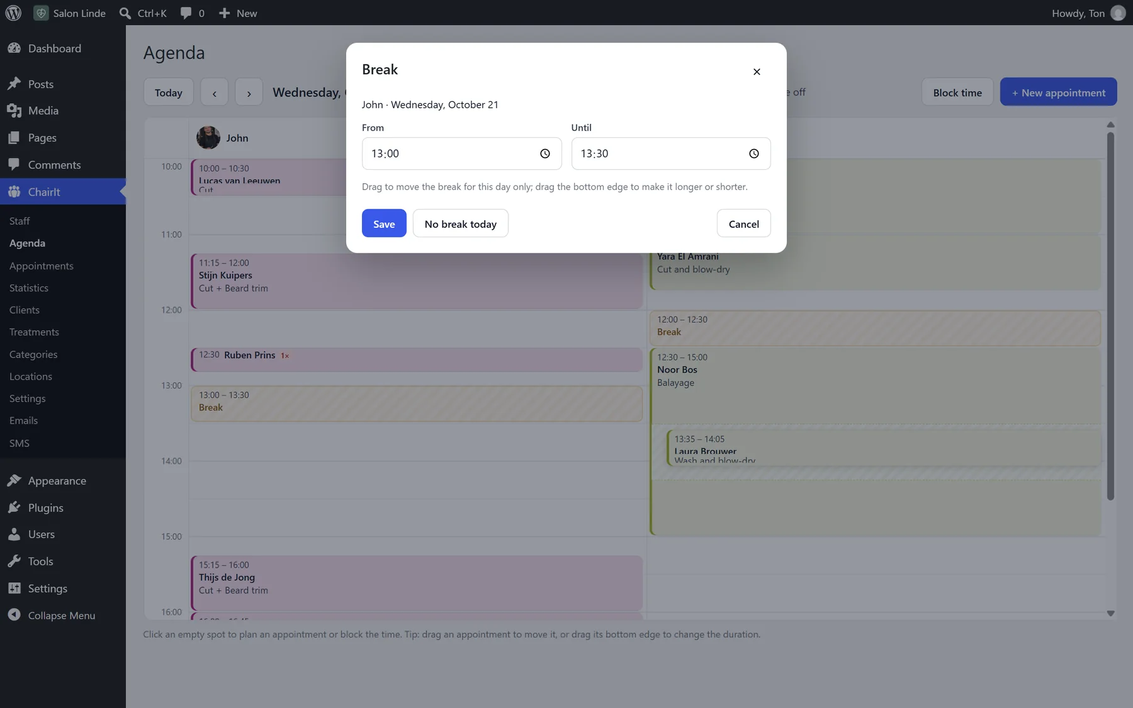Screen dimensions: 1133x708
Task: Open comments bubble in admin bar
Action: pos(192,13)
